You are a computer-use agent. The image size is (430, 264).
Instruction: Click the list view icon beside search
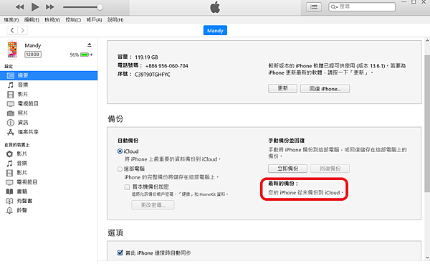[x=314, y=7]
